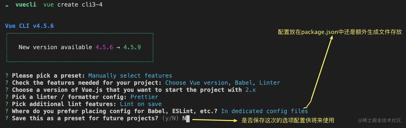Click the question mark before "Where do you prefer"
Screen dimensions: 406x128
click(7, 111)
